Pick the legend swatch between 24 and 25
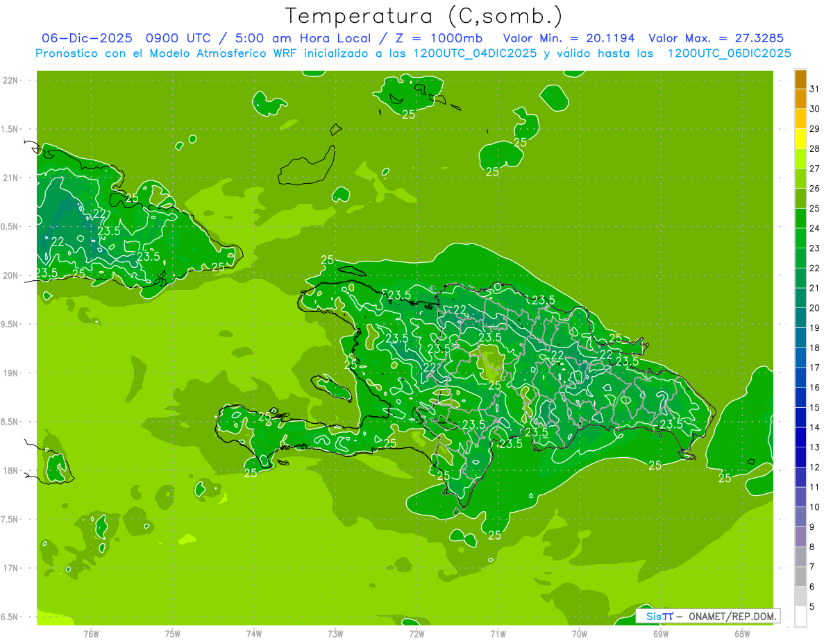 [x=800, y=218]
